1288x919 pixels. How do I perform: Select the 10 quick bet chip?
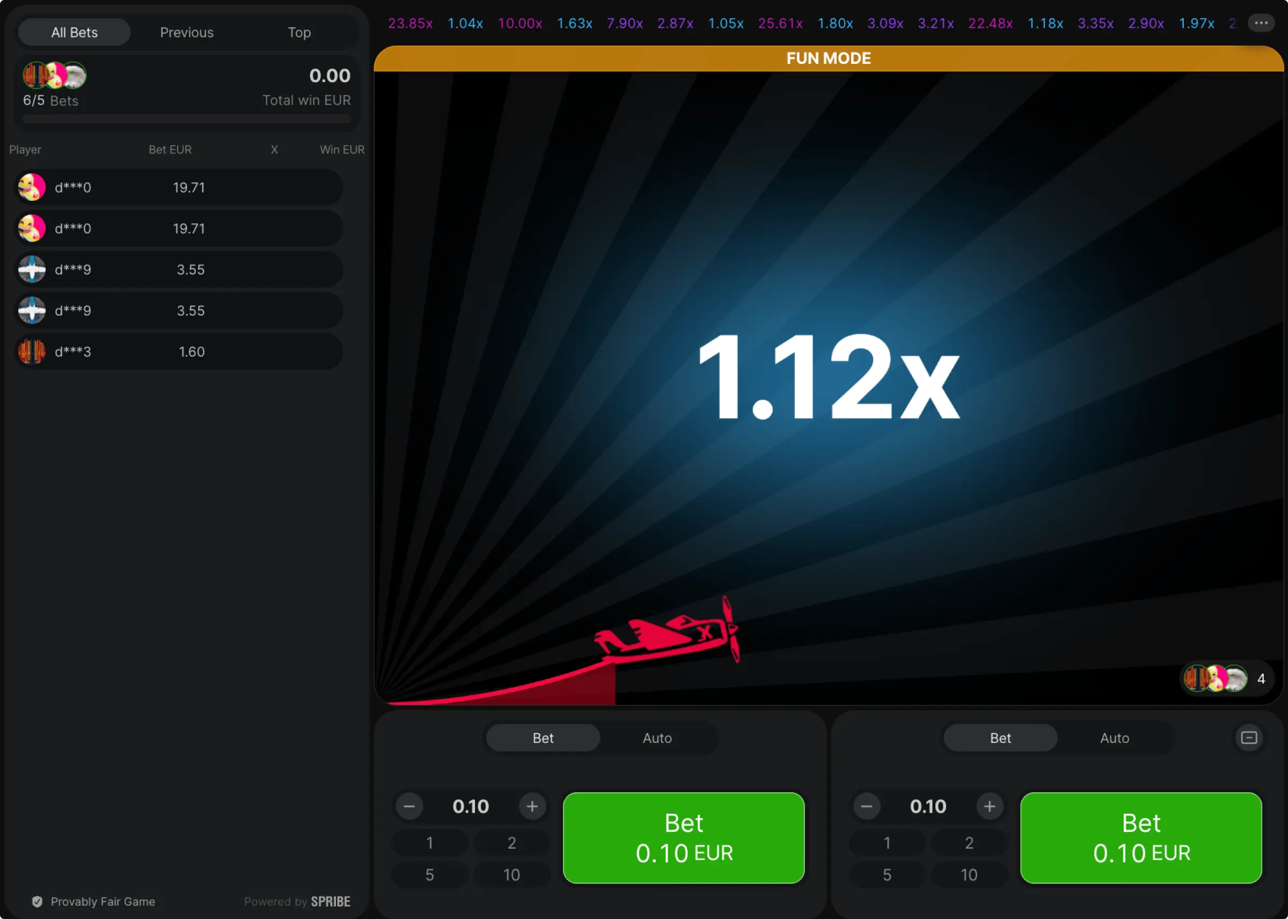tap(512, 874)
